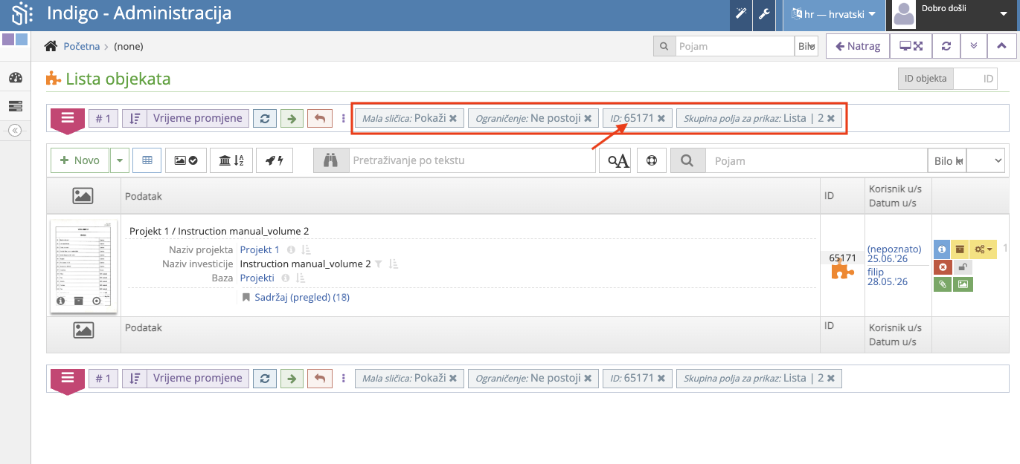Click sort icon next to Projekti
This screenshot has height=464, width=1020.
click(x=301, y=278)
